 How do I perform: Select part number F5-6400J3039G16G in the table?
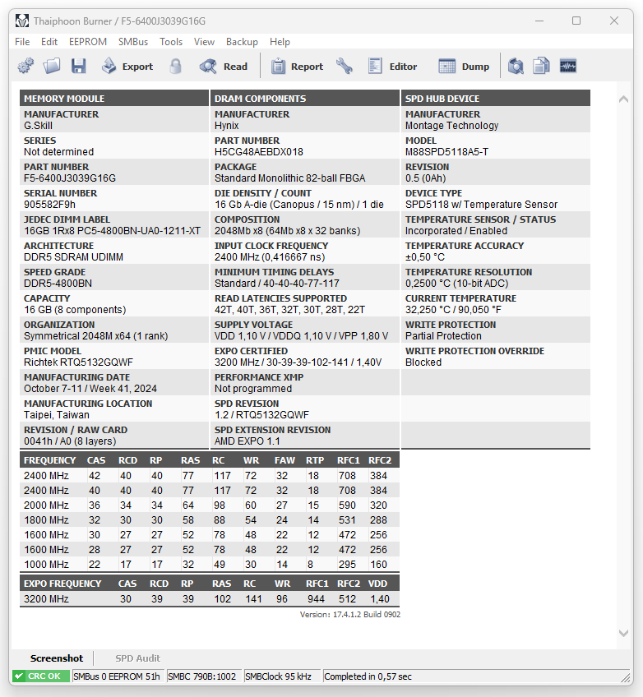(70, 178)
